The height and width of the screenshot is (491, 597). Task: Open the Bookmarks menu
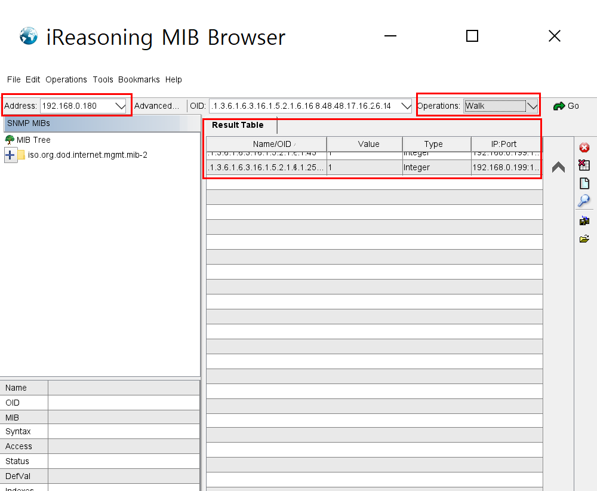coord(139,79)
